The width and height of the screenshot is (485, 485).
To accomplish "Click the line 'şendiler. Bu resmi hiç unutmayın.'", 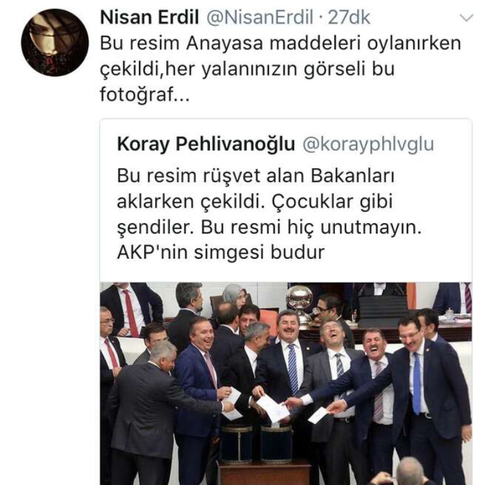I will (270, 227).
